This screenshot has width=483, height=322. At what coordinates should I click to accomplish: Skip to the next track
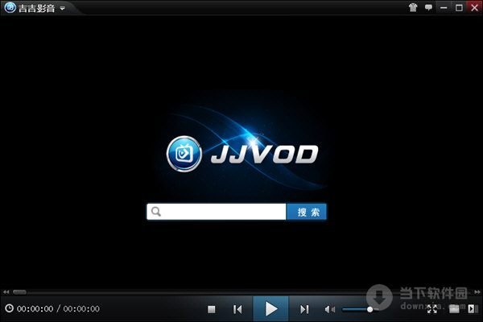(x=304, y=309)
